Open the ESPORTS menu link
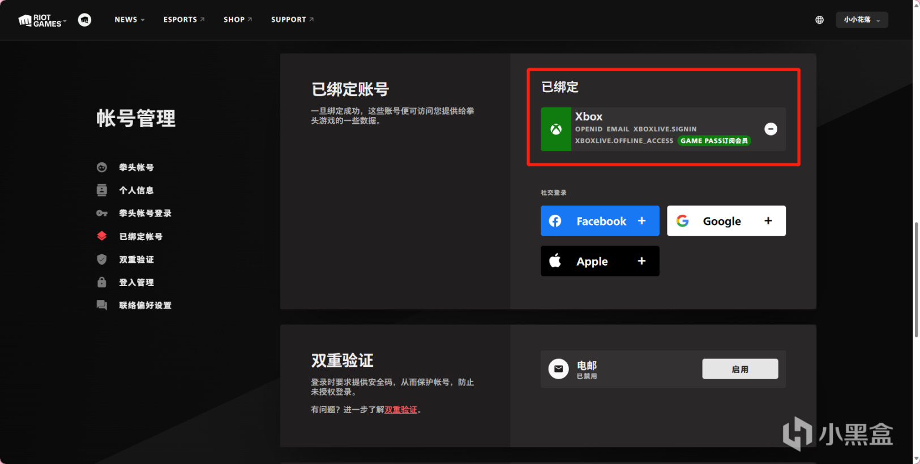Viewport: 920px width, 464px height. tap(184, 20)
